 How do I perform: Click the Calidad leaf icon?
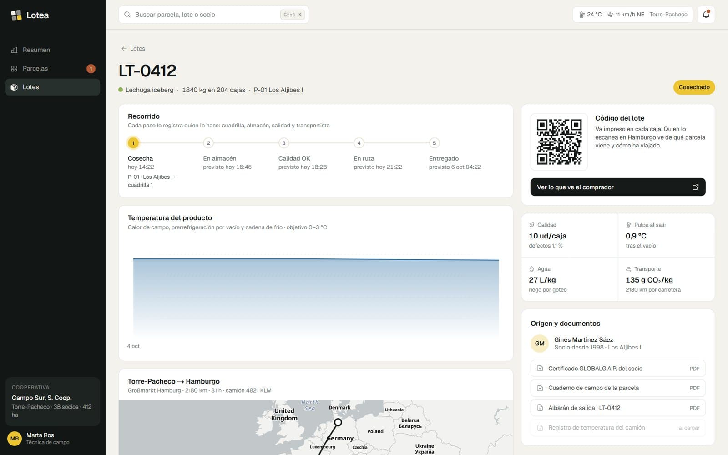point(531,225)
